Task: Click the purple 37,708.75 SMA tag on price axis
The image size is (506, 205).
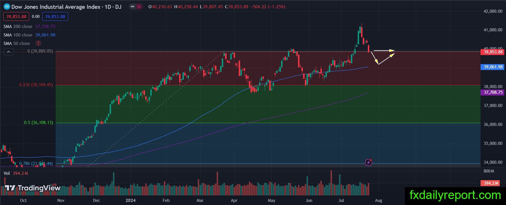Action: [x=493, y=92]
